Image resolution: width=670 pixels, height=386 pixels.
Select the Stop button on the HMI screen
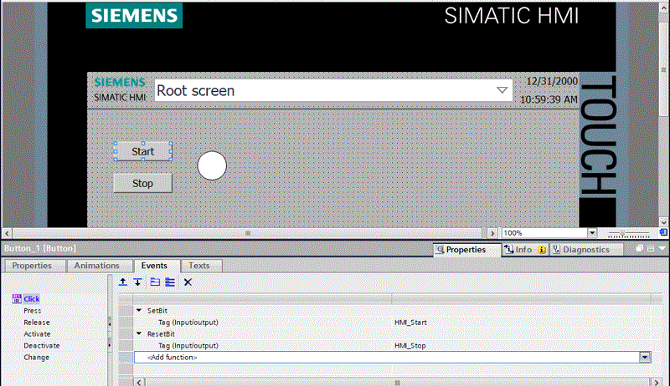[142, 183]
